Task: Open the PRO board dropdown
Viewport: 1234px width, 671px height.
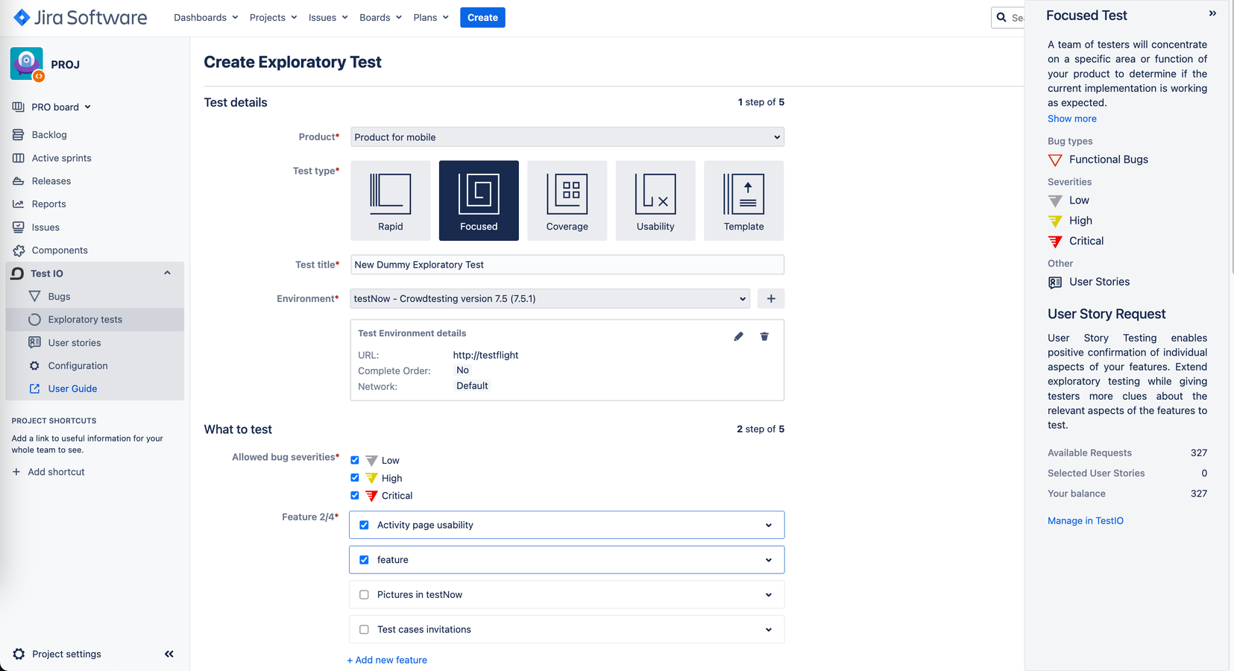Action: click(61, 107)
